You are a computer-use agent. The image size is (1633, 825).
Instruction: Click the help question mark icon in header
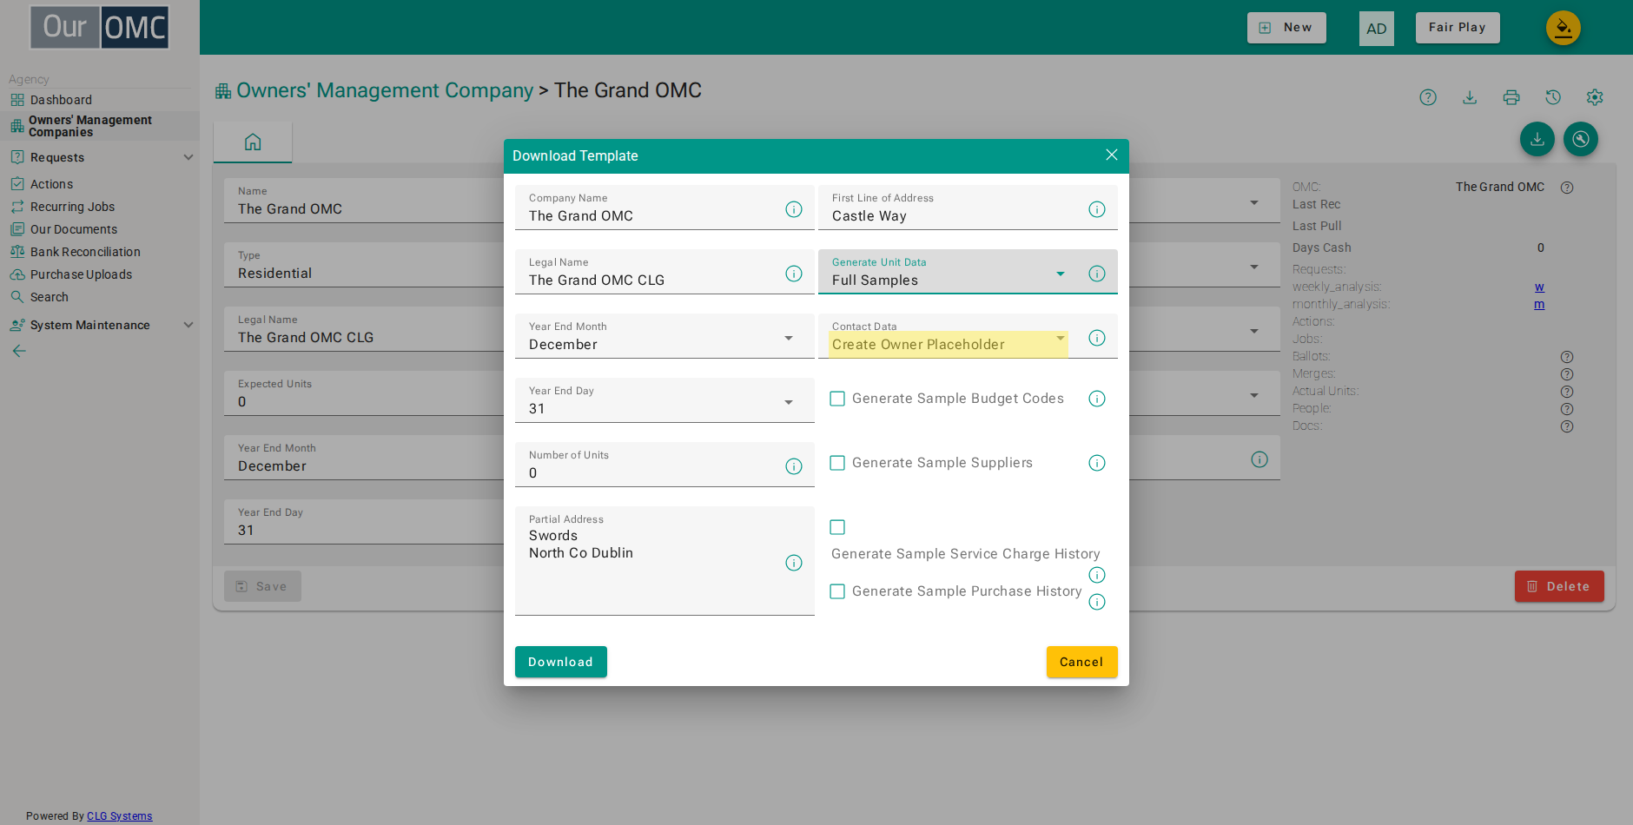tap(1428, 97)
